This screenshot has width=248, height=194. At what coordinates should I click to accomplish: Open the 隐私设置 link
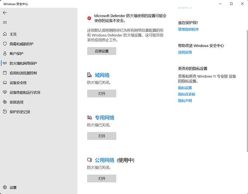[x=185, y=88]
